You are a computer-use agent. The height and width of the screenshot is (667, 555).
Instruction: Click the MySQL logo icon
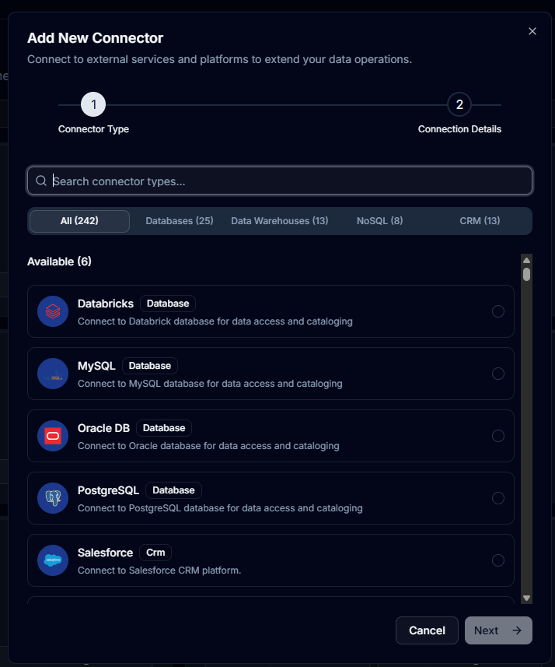click(53, 374)
